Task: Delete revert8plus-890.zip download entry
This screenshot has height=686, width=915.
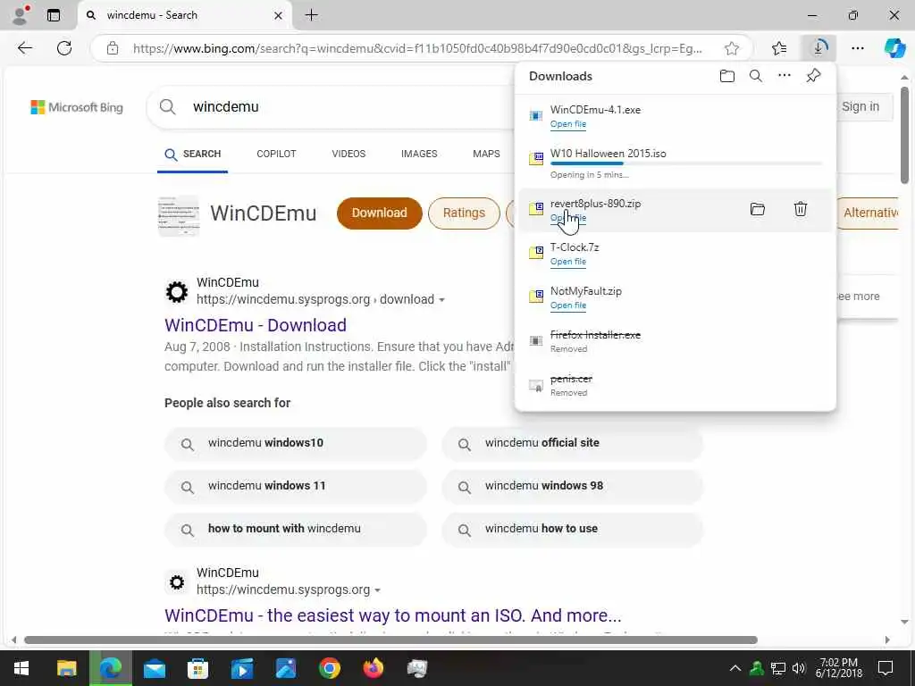Action: pos(800,209)
